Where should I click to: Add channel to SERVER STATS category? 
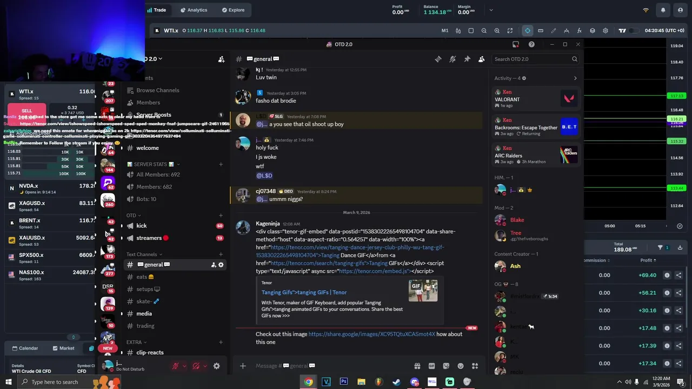point(221,164)
